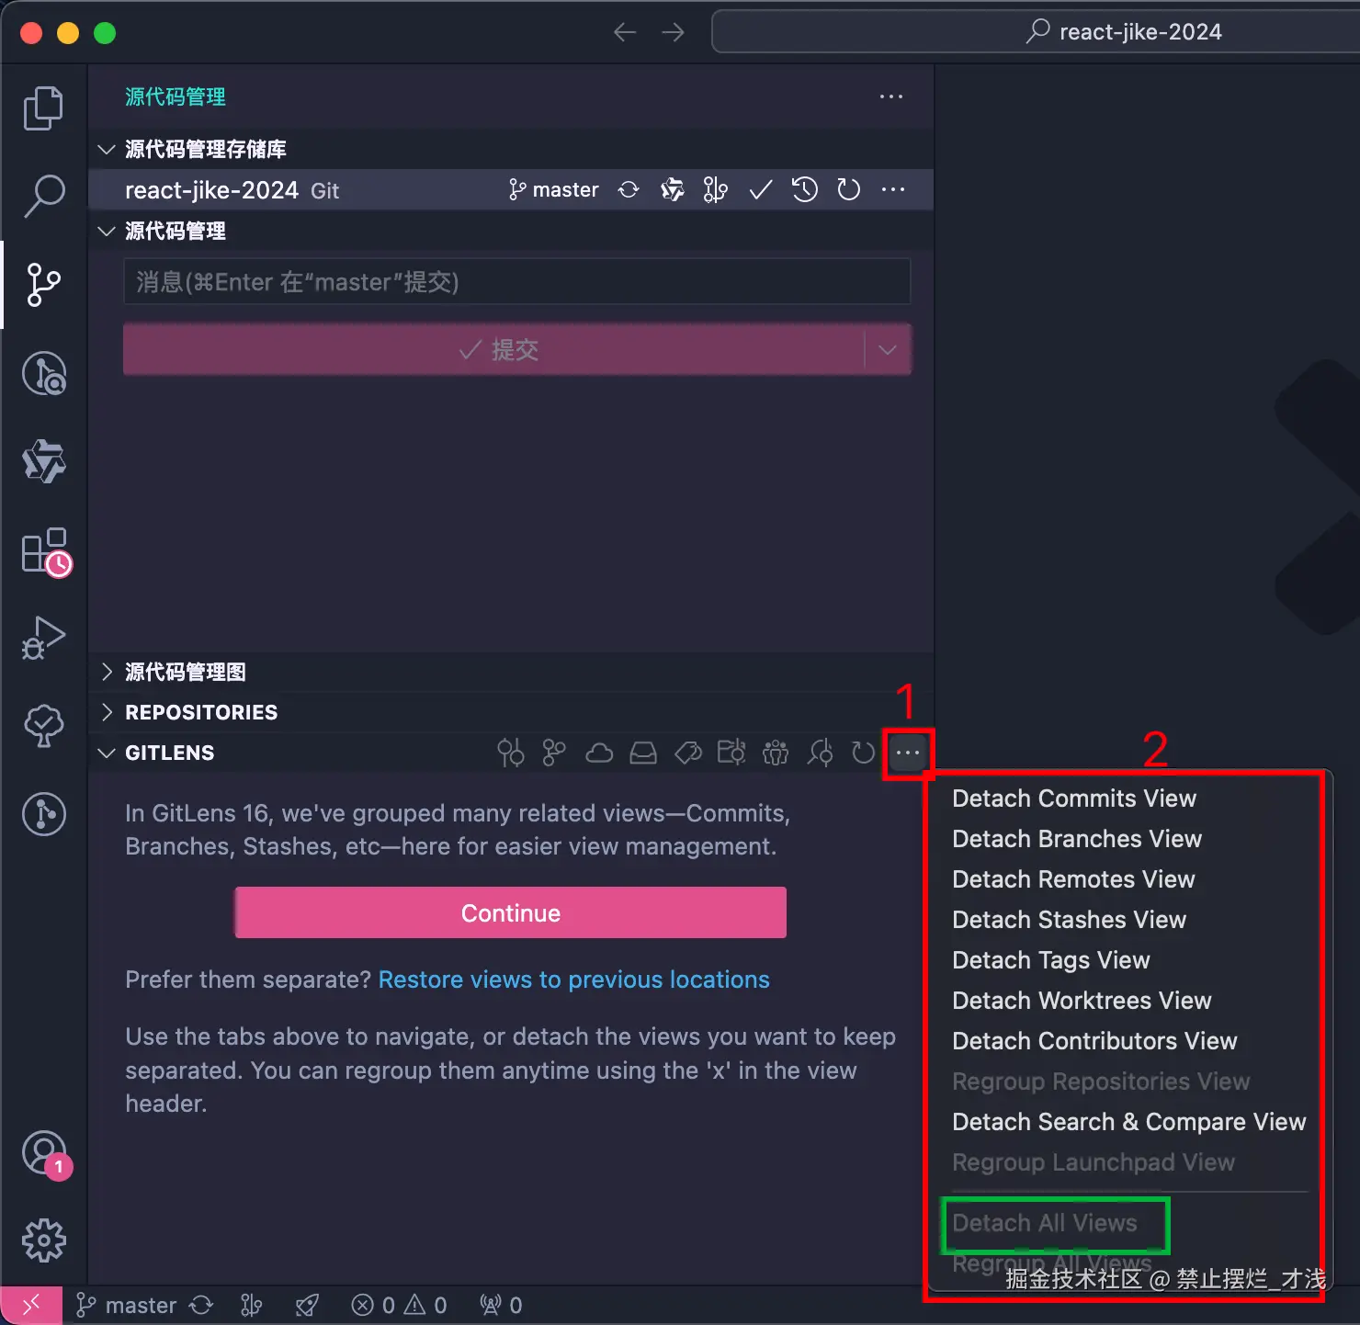Click Detach All Views menu entry

point(1045,1223)
